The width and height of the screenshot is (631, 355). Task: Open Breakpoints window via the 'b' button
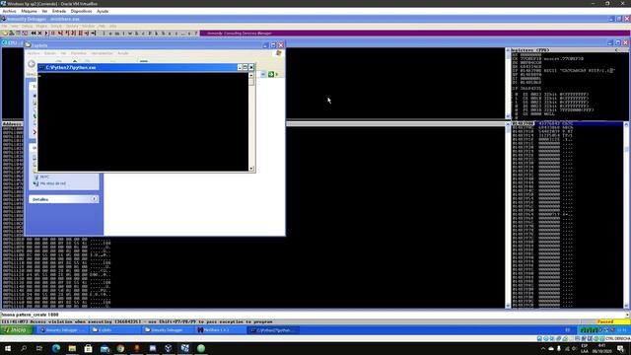[x=163, y=33]
